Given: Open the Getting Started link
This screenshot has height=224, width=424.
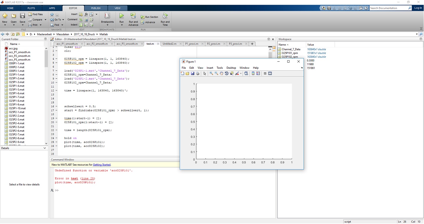Looking at the screenshot, I should tap(102, 165).
